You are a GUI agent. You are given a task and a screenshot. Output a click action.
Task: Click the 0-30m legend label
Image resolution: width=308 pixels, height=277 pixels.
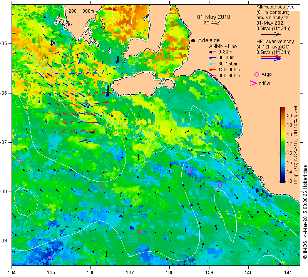pos(225,52)
